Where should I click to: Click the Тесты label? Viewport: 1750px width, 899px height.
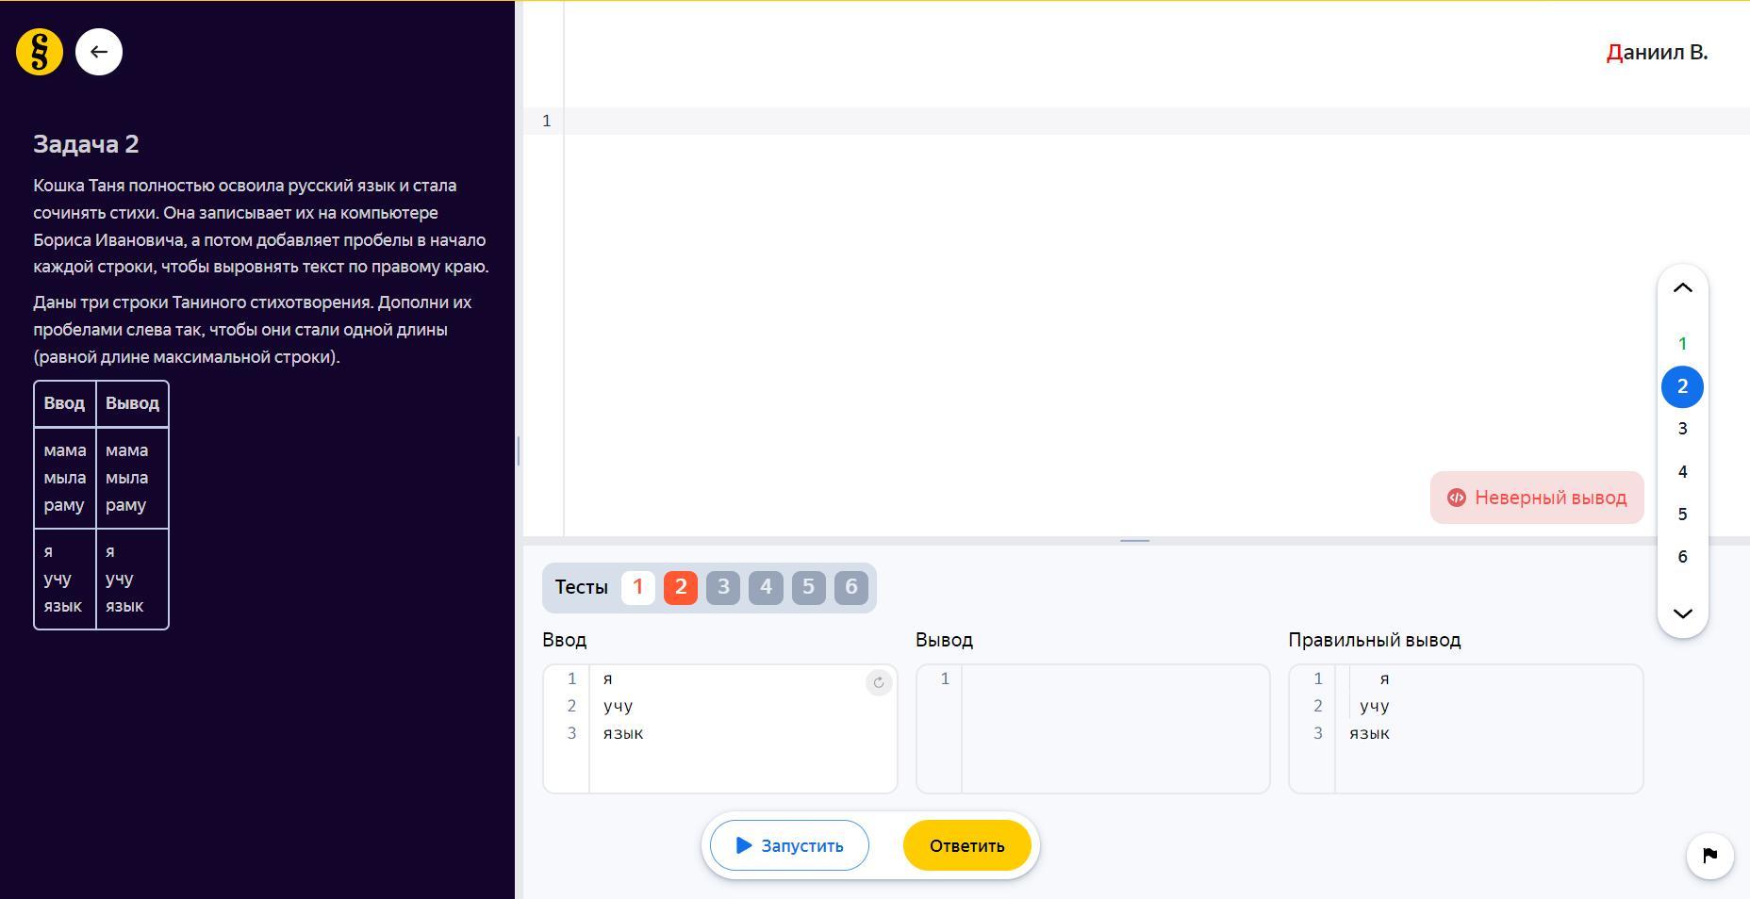[581, 587]
